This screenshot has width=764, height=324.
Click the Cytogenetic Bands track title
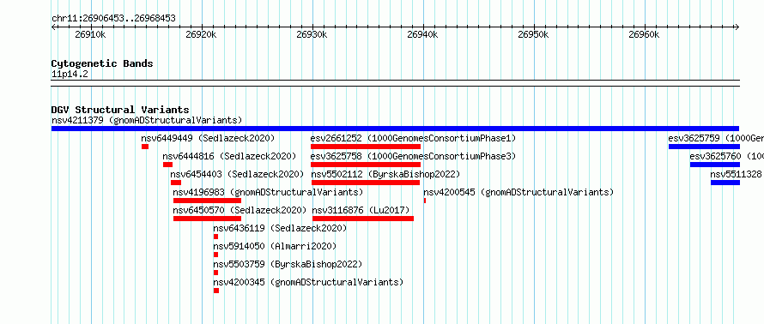tap(102, 63)
